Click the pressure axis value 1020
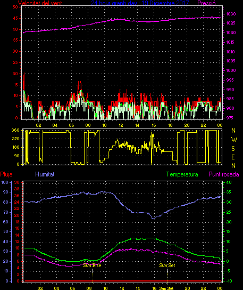 point(231,33)
